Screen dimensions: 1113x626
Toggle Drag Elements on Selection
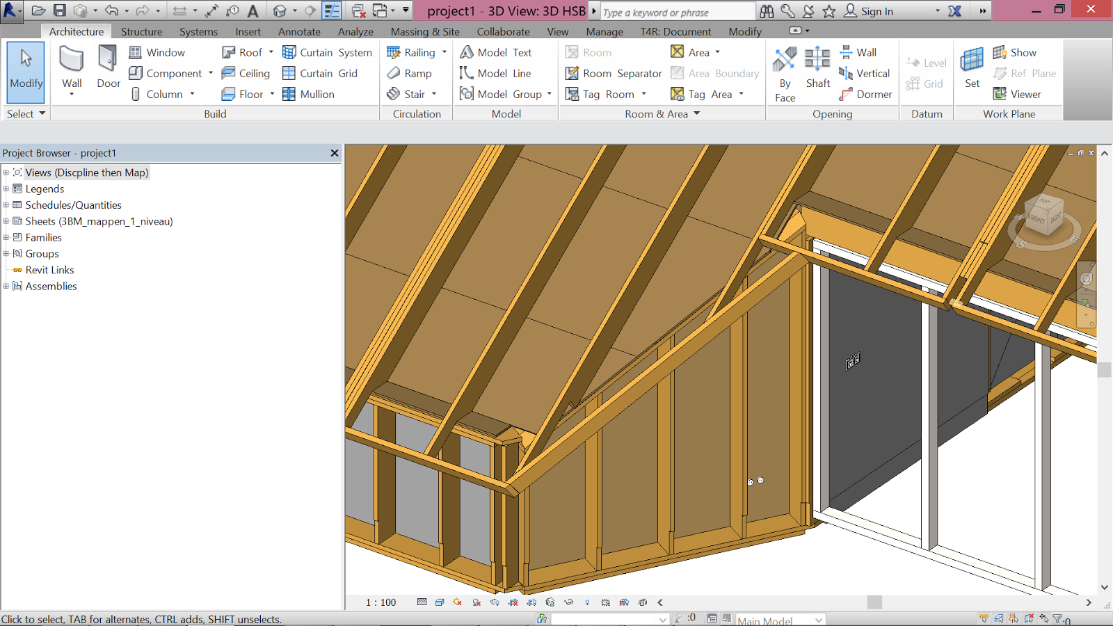(1043, 618)
